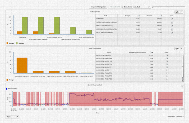Uncheck Chart for the RH OUT T signal
The image size is (189, 123).
click(167, 67)
